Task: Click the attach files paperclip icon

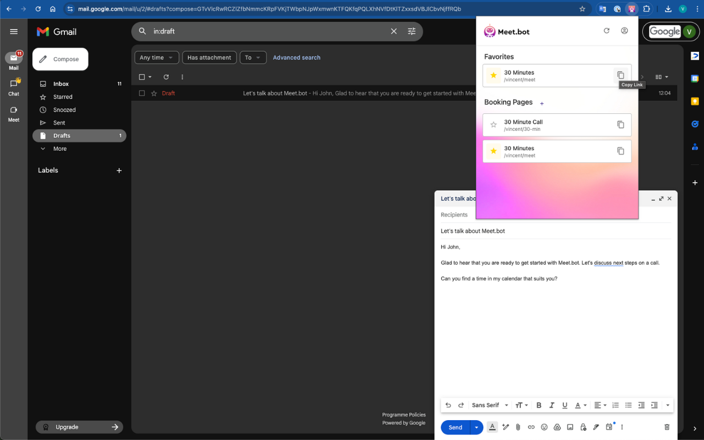Action: [518, 427]
